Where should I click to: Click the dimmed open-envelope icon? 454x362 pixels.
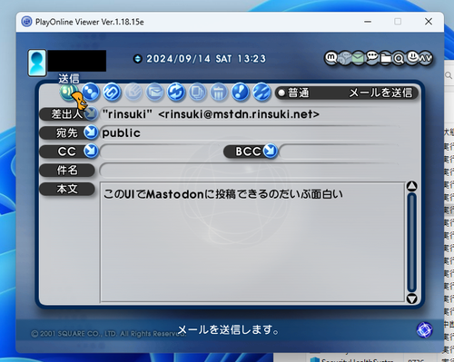[x=155, y=92]
